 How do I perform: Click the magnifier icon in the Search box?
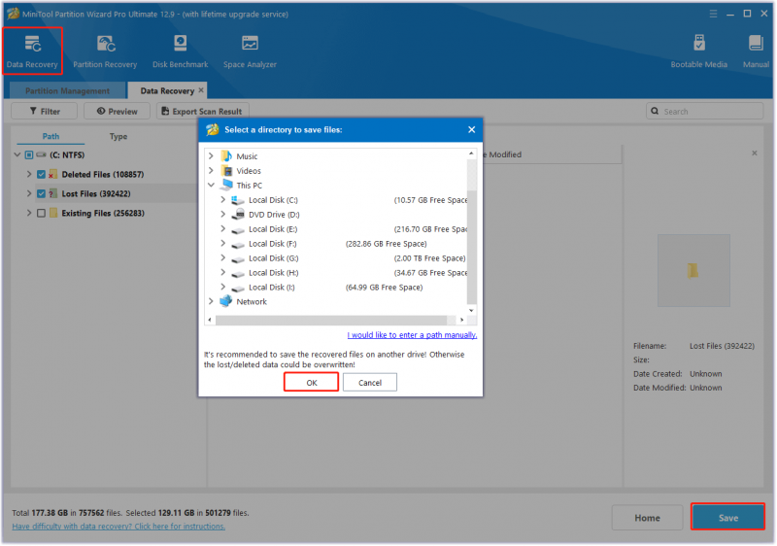click(x=655, y=111)
